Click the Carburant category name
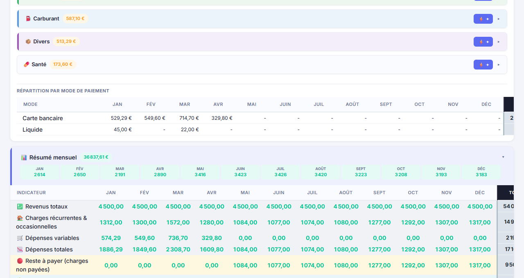This screenshot has height=278, width=524. [x=46, y=19]
